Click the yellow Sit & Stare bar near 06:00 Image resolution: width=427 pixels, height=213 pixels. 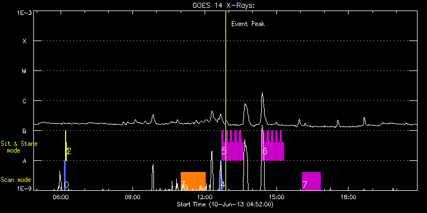tap(66, 146)
